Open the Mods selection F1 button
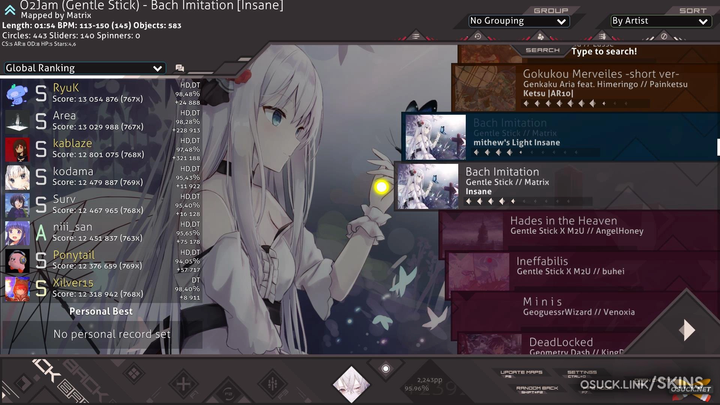 [183, 384]
